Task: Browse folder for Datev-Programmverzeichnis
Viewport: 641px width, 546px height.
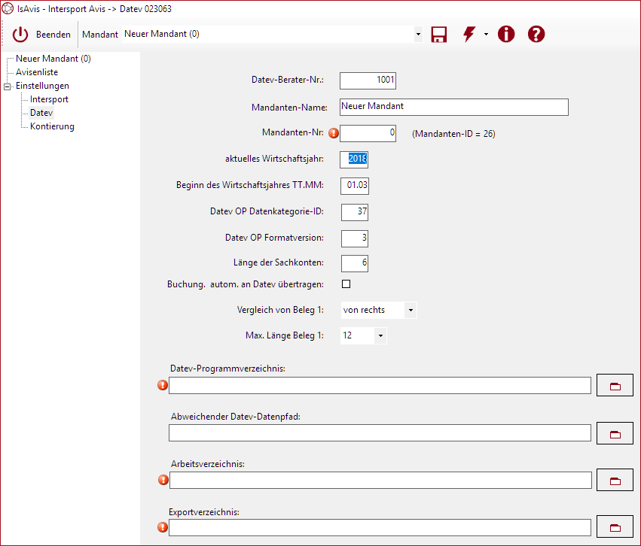Action: pos(615,386)
